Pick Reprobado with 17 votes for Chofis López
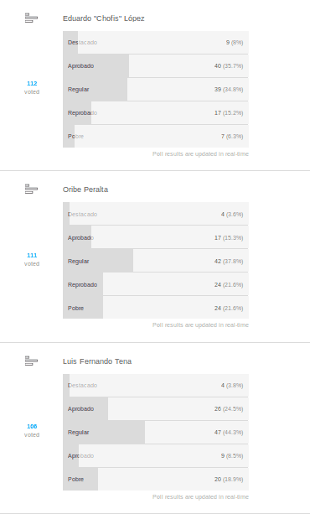310x514 pixels. [156, 112]
